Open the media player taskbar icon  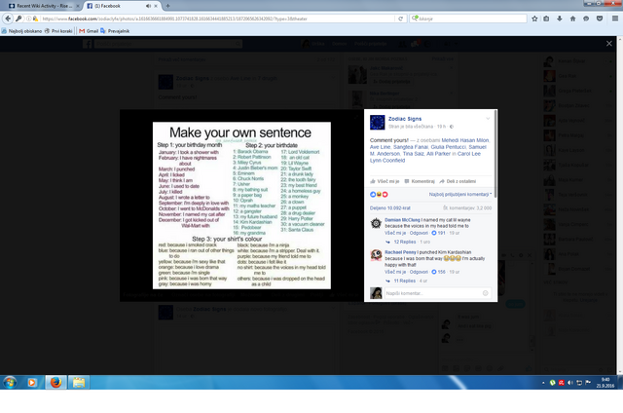(x=32, y=383)
